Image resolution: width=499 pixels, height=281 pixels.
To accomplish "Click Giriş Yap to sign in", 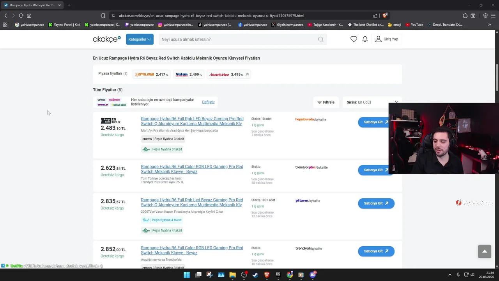I will coord(387,39).
